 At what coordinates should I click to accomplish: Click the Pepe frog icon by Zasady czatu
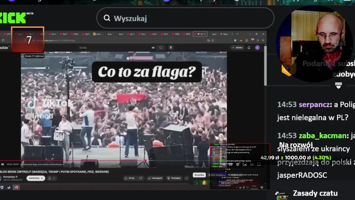[281, 195]
